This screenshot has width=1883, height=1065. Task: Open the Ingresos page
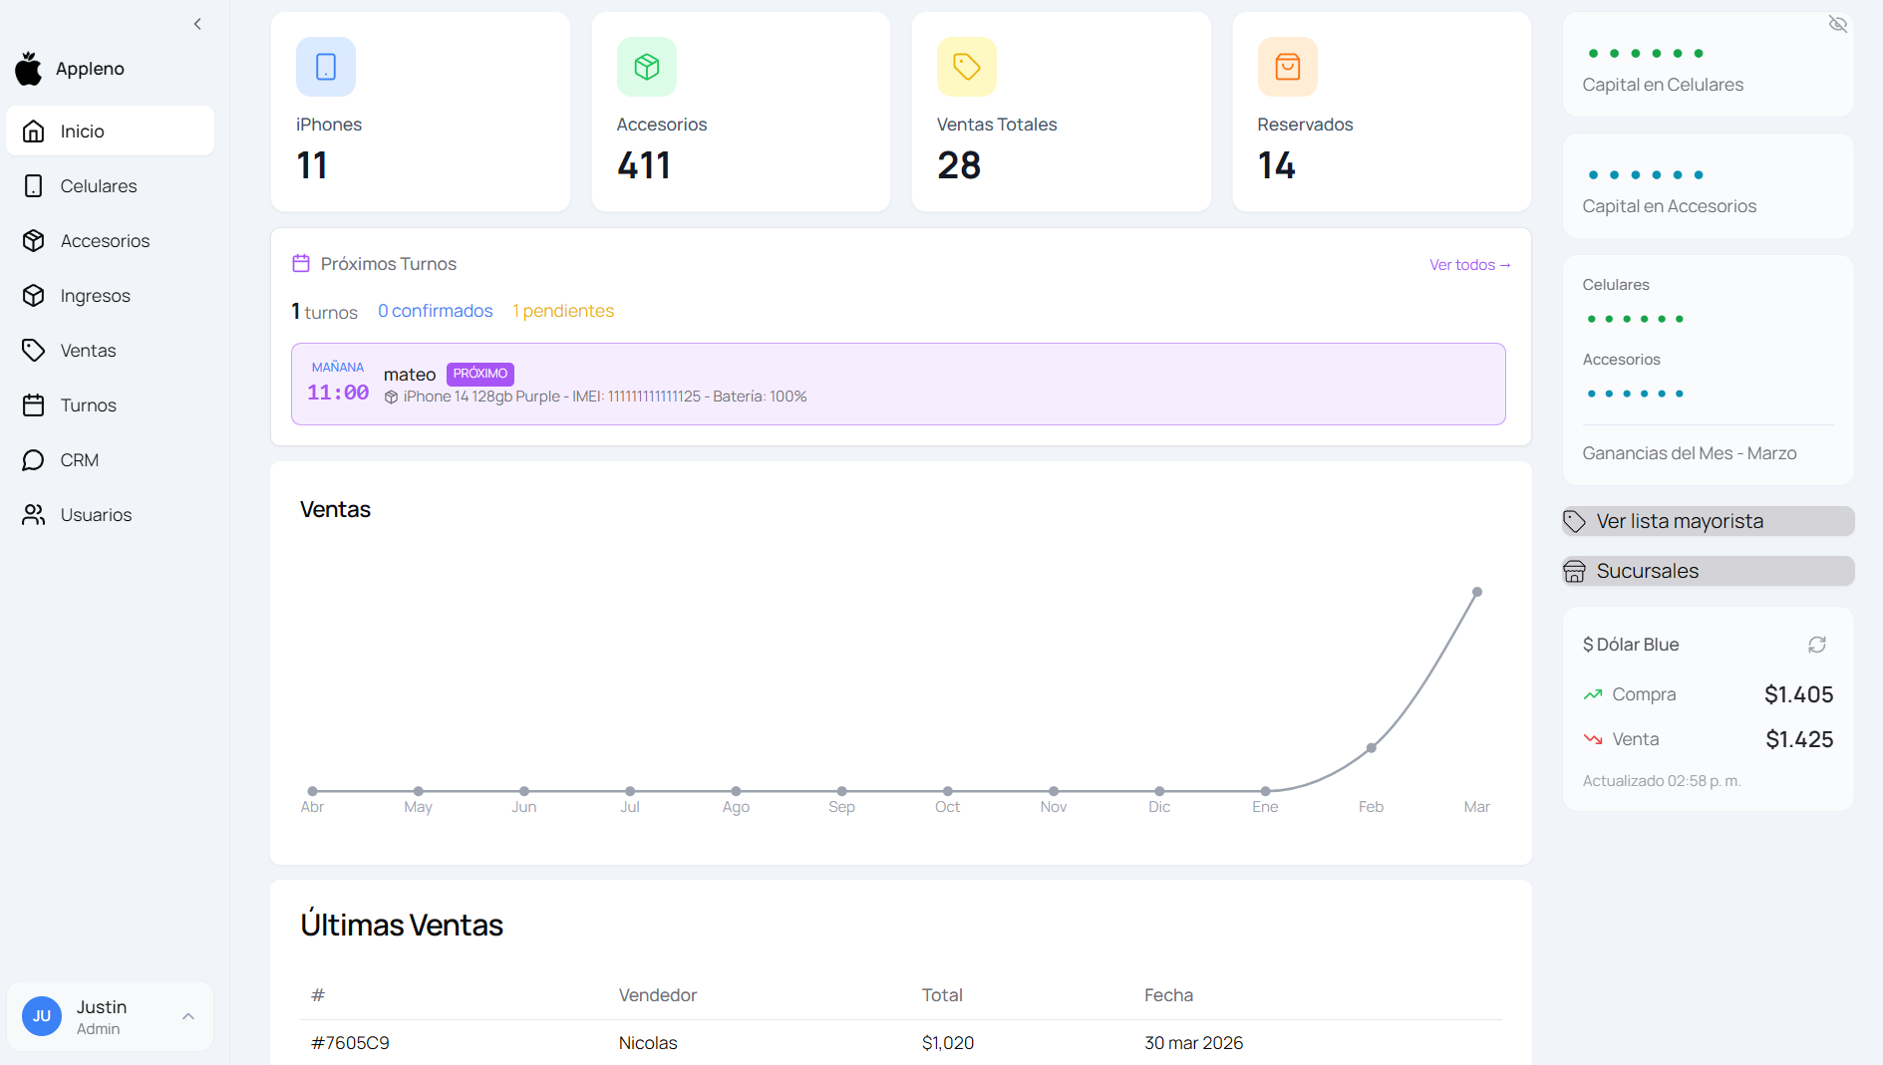pyautogui.click(x=95, y=295)
